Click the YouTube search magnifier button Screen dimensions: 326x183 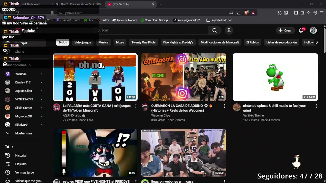[214, 30]
